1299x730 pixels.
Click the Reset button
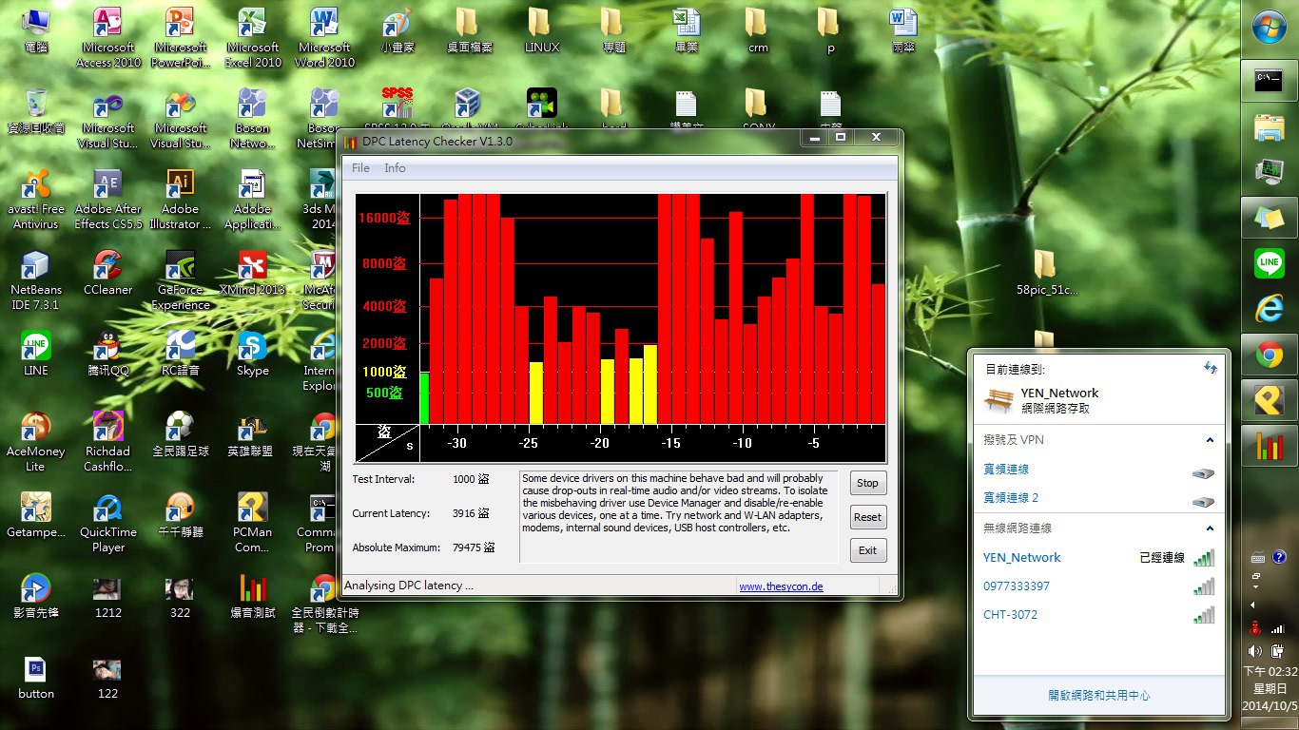click(x=867, y=517)
